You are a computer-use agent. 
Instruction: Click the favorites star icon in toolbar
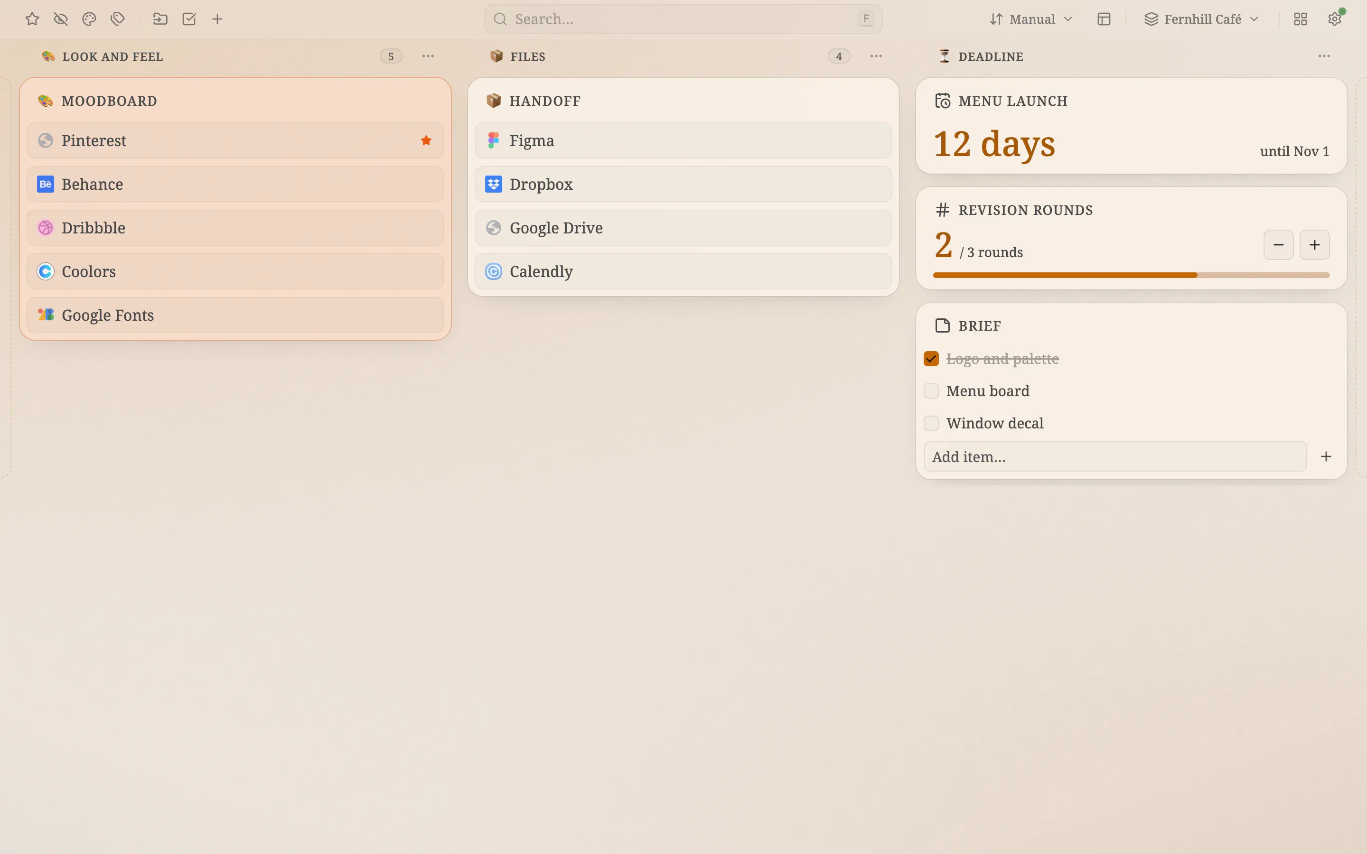pos(32,19)
